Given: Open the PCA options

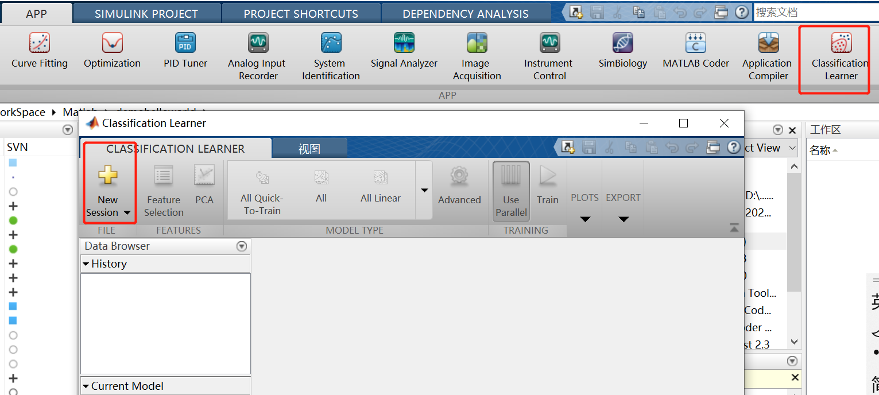Looking at the screenshot, I should click(204, 185).
